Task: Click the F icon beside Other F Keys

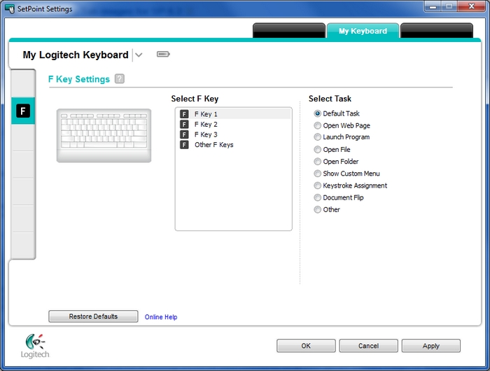Action: pyautogui.click(x=184, y=145)
